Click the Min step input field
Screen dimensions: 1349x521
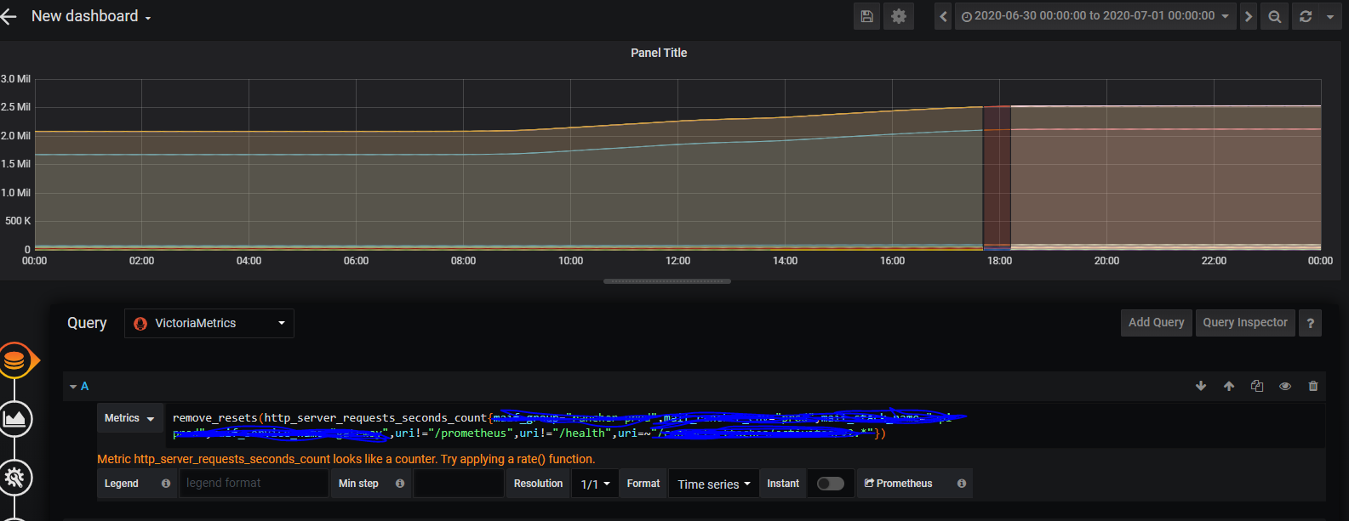[x=459, y=483]
